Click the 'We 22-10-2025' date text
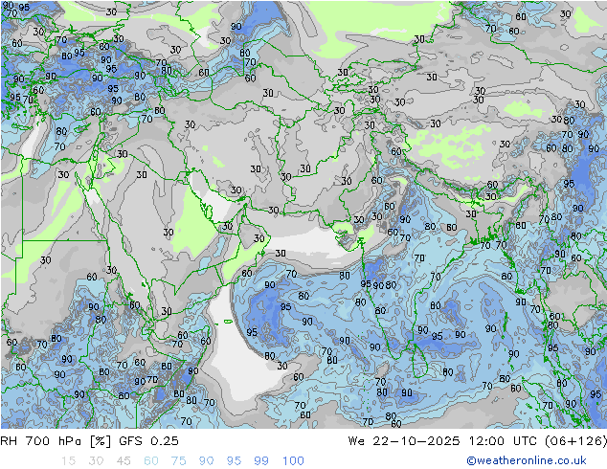The height and width of the screenshot is (469, 607). (404, 441)
